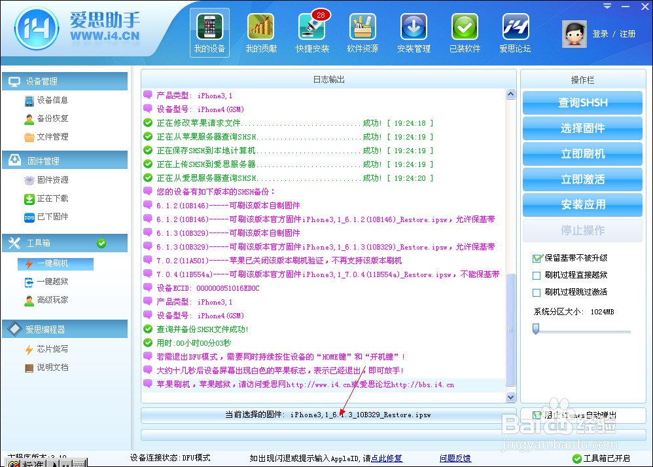
Task: Click 选择固件 button
Action: 582,128
